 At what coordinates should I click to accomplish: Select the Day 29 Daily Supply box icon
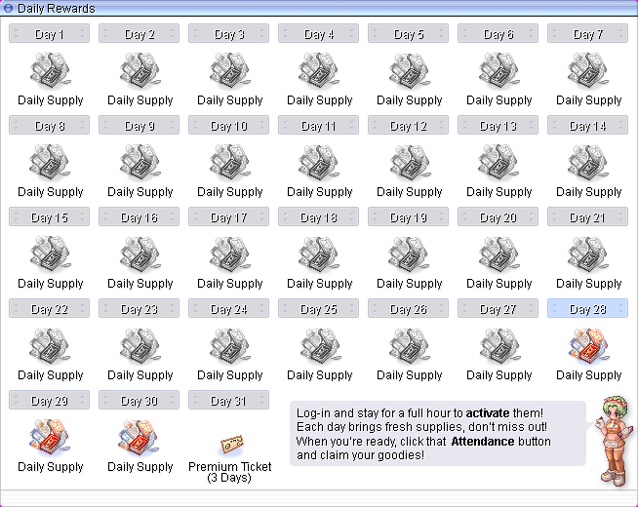[50, 440]
